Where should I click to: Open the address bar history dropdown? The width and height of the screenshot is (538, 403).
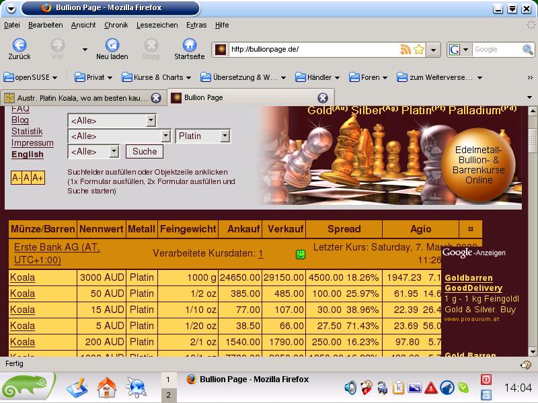point(433,50)
